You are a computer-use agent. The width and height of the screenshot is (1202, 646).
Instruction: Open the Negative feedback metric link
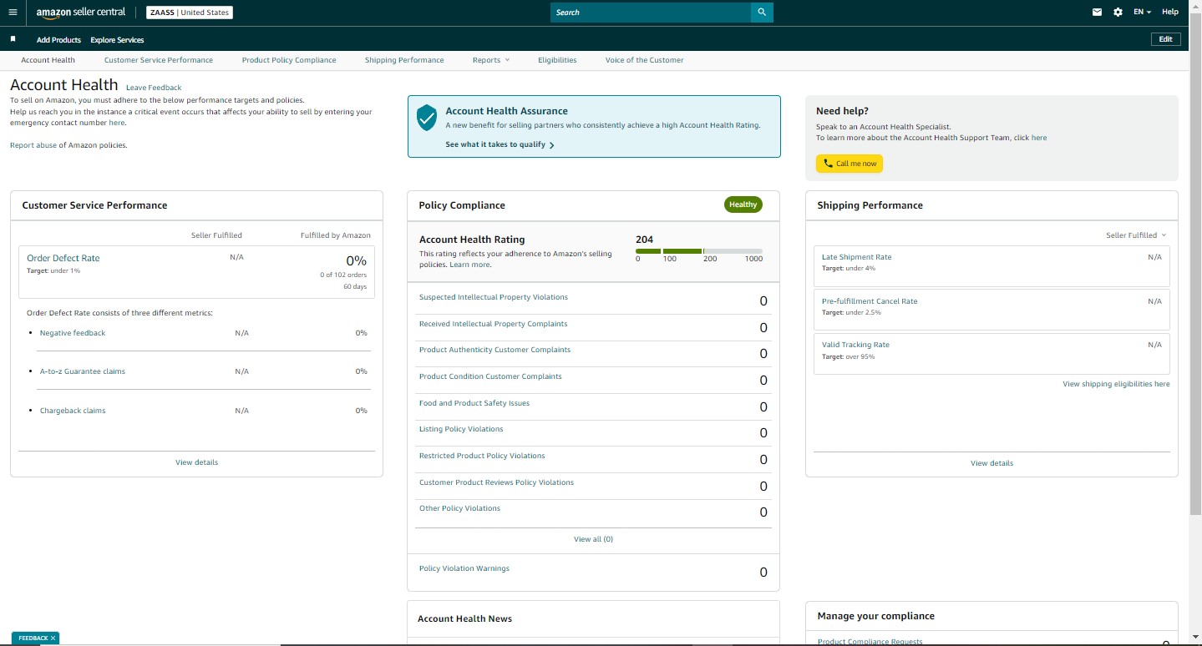click(73, 333)
